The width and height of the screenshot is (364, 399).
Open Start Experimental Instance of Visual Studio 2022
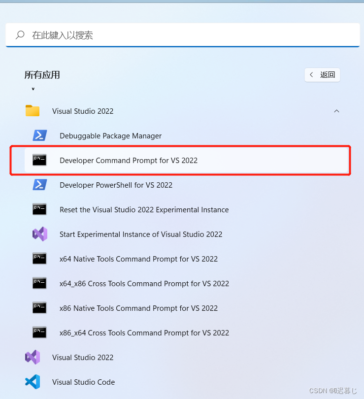pyautogui.click(x=141, y=234)
